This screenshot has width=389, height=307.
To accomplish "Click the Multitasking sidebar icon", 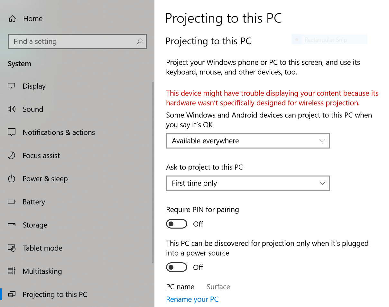I will [x=12, y=271].
